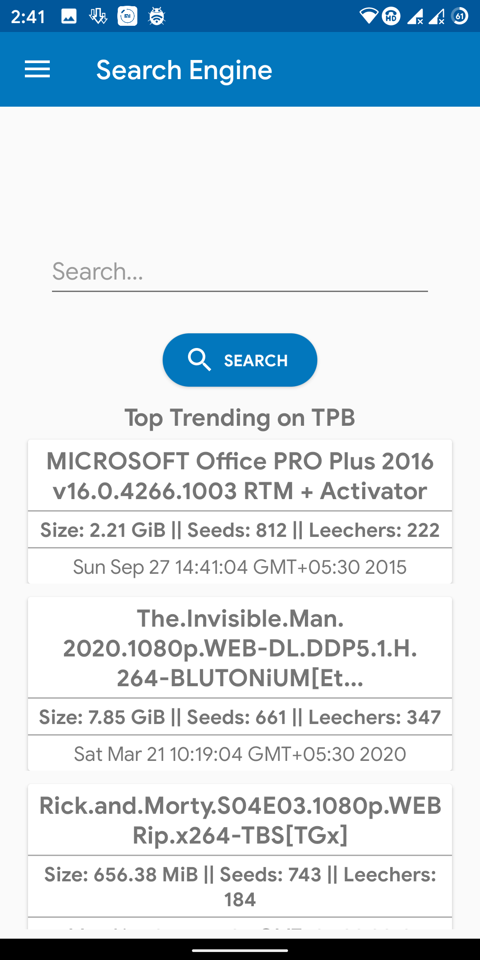Select the Size 7.85 GiB details row
Image resolution: width=480 pixels, height=960 pixels.
tap(240, 717)
